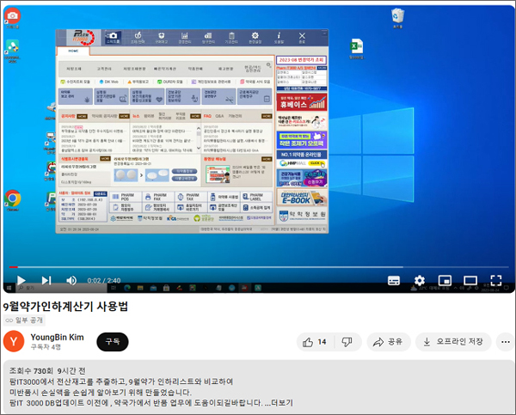Image resolution: width=516 pixels, height=415 pixels.
Task: Open the DK Web shortcut link
Action: [108, 82]
